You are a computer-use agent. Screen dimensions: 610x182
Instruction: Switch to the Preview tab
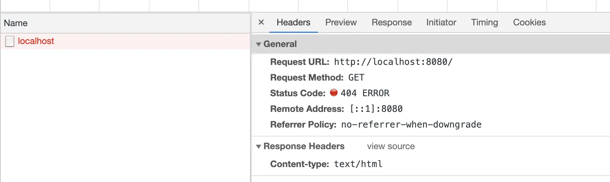(x=341, y=22)
